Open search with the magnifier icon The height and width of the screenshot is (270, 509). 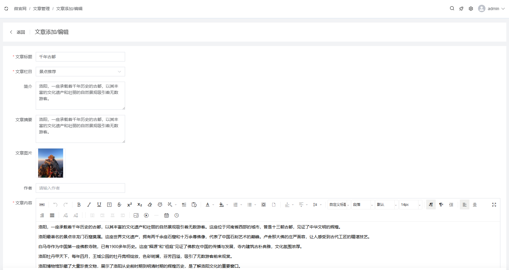(x=452, y=9)
